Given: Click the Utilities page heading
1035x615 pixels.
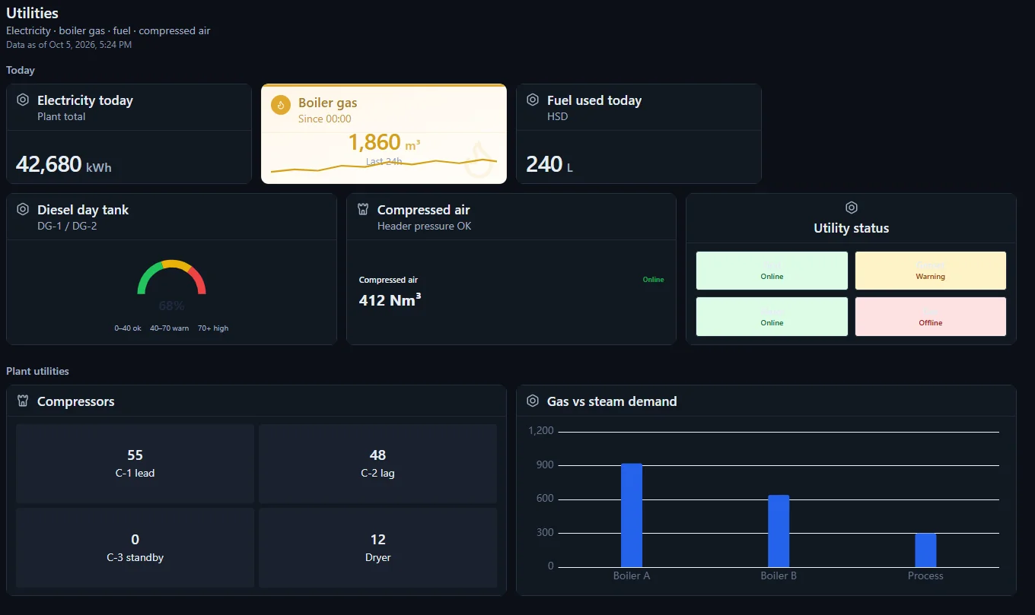Looking at the screenshot, I should click(32, 13).
